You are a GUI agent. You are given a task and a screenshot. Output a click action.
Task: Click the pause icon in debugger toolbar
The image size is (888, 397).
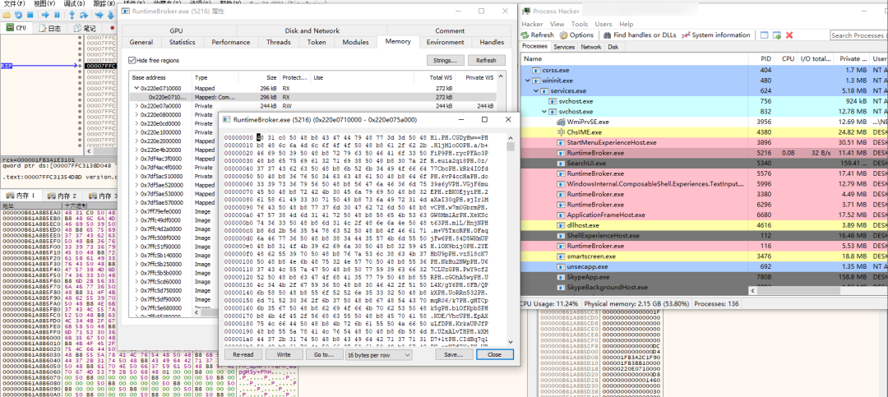coord(58,15)
